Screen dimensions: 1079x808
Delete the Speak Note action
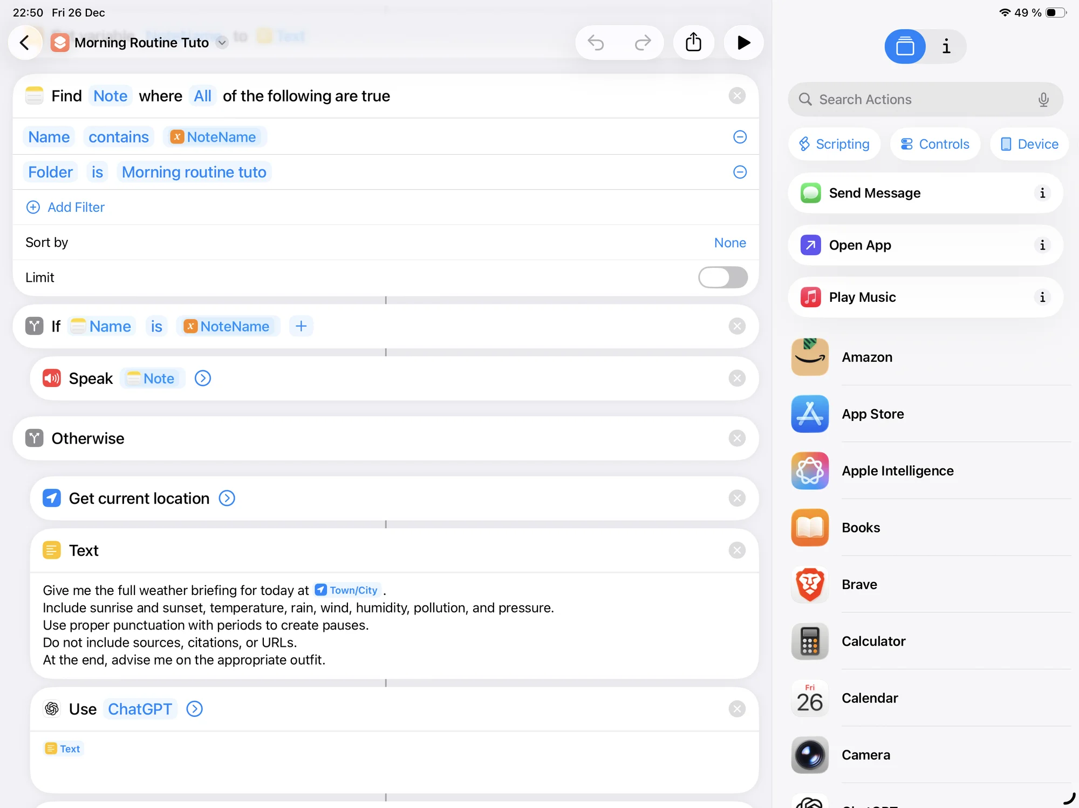coord(736,378)
